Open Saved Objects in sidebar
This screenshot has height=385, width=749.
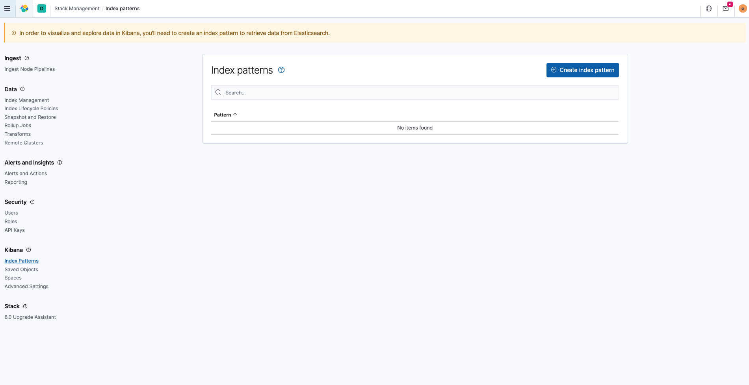(21, 270)
